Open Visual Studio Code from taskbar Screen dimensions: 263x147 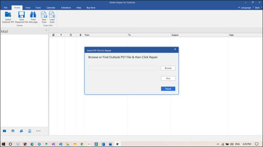[x=61, y=144]
